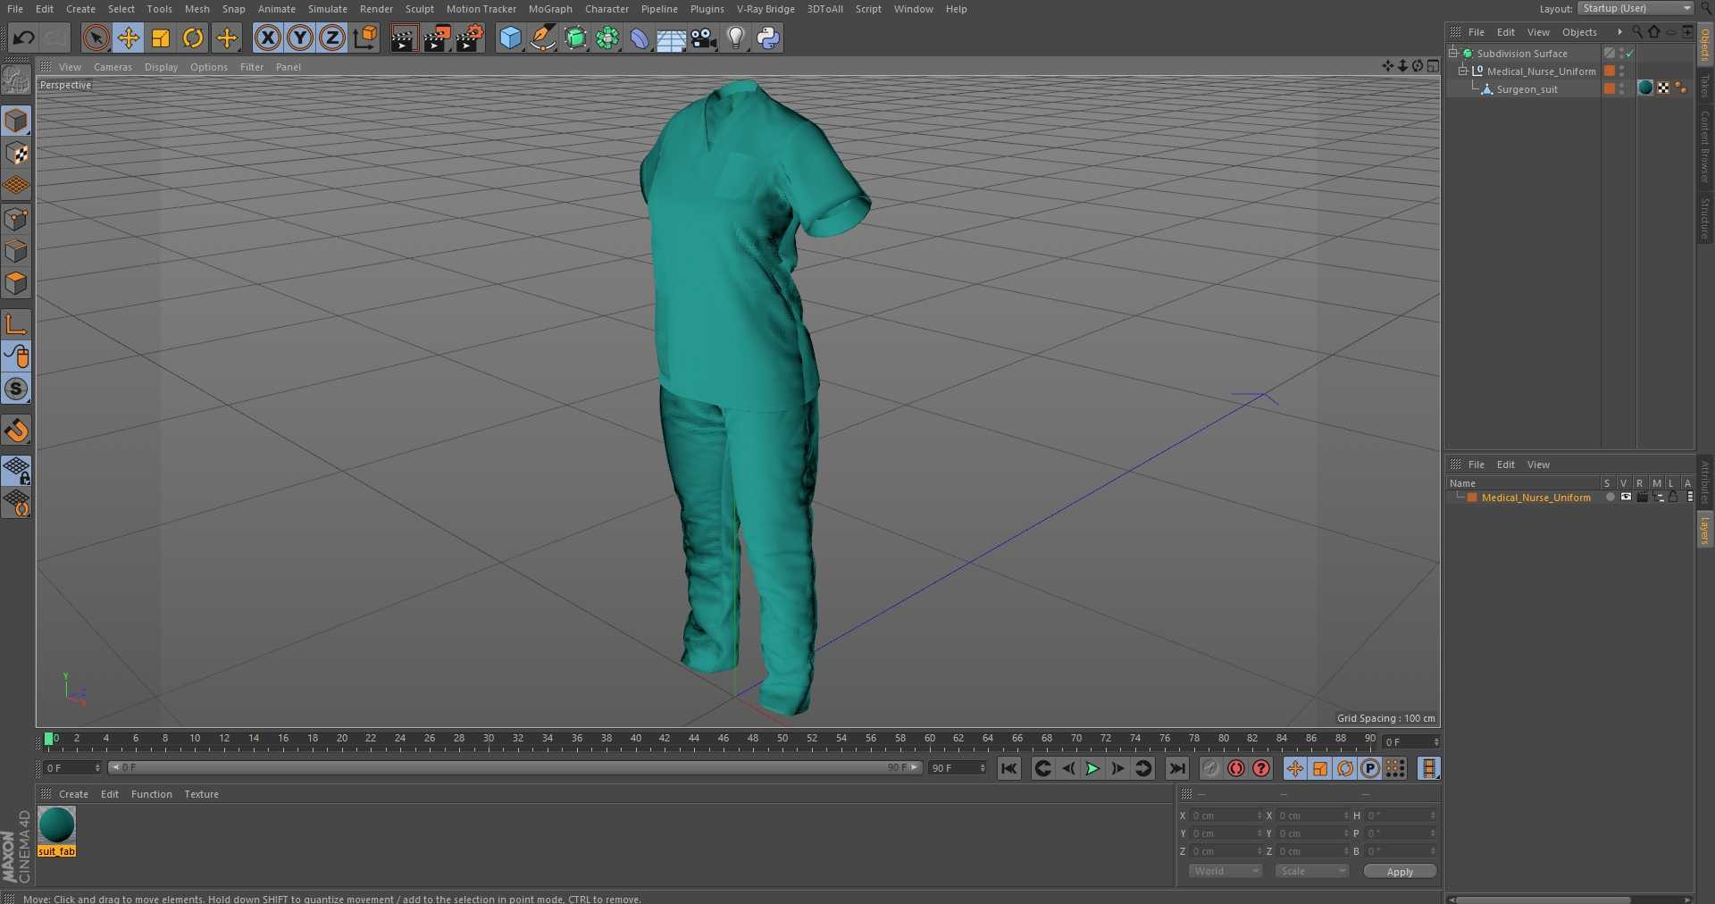Toggle Subdivision Surface enable checkmark
The image size is (1715, 904).
(1630, 54)
